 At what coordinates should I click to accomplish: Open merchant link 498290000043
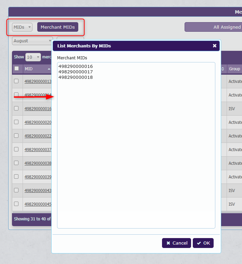click(38, 190)
